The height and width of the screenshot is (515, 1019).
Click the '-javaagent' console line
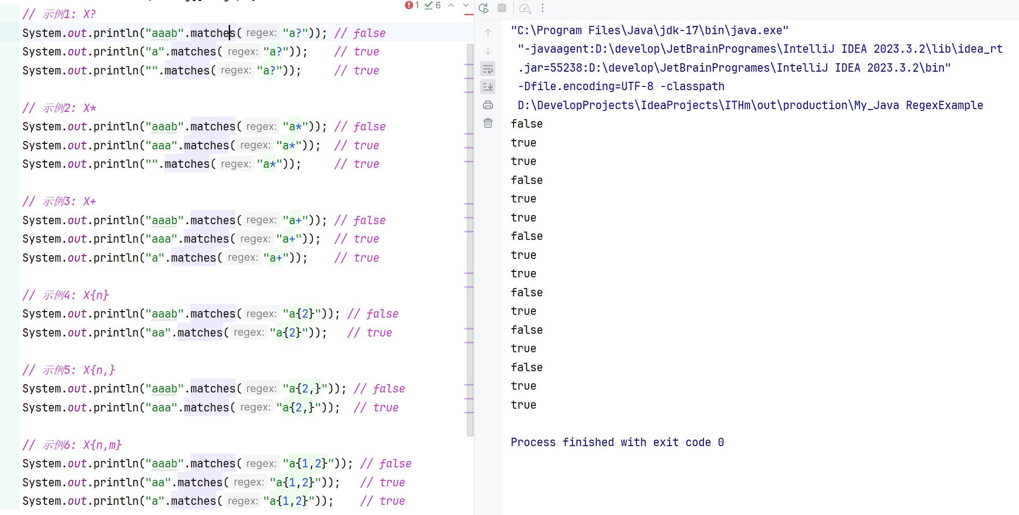click(x=760, y=49)
